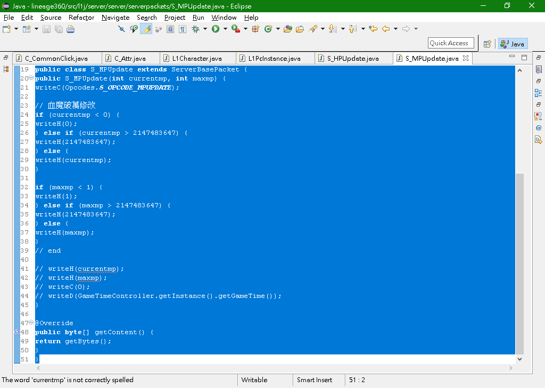The width and height of the screenshot is (545, 388).
Task: Open the Search menu
Action: [x=147, y=18]
